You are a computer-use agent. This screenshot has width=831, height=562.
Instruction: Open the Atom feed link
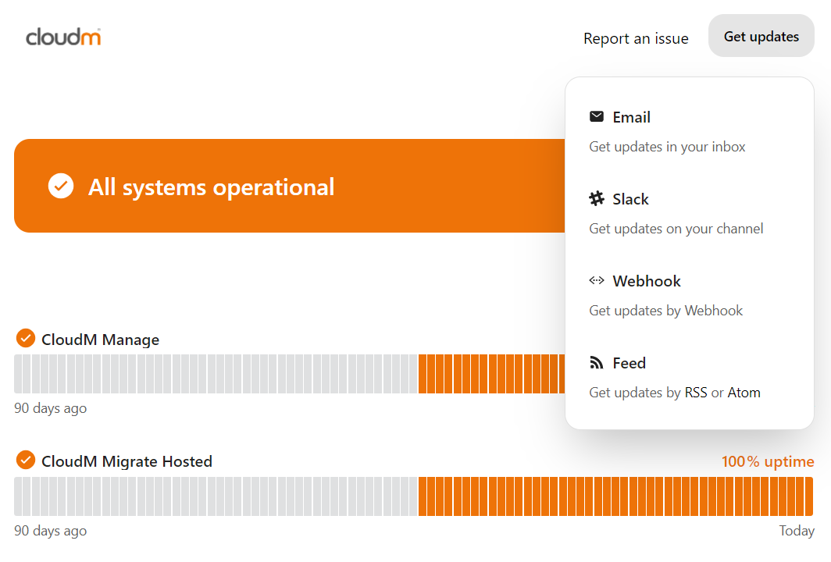click(x=744, y=393)
